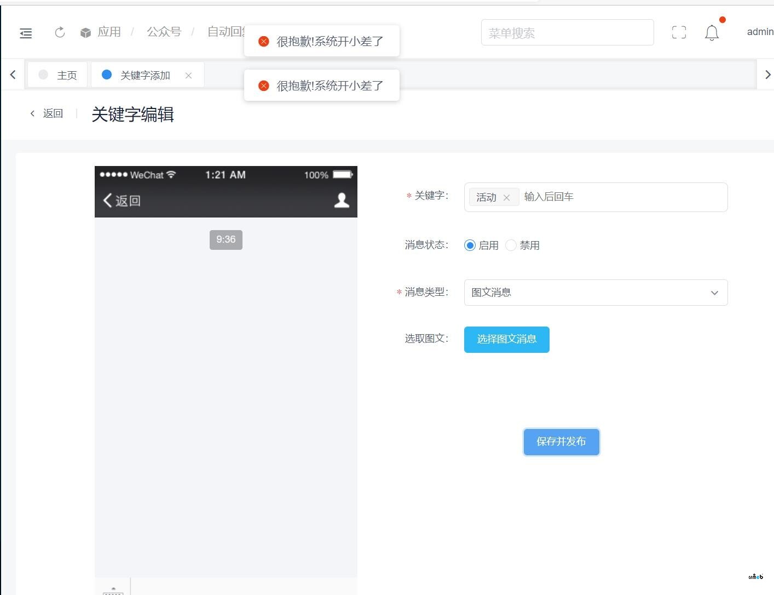Switch to the 关键字添加 tab
The width and height of the screenshot is (774, 595).
tap(145, 75)
